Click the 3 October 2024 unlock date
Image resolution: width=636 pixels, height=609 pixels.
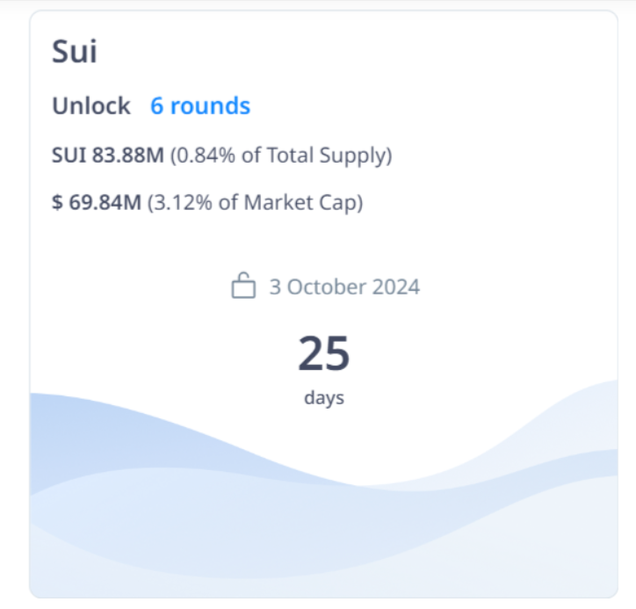click(x=344, y=286)
